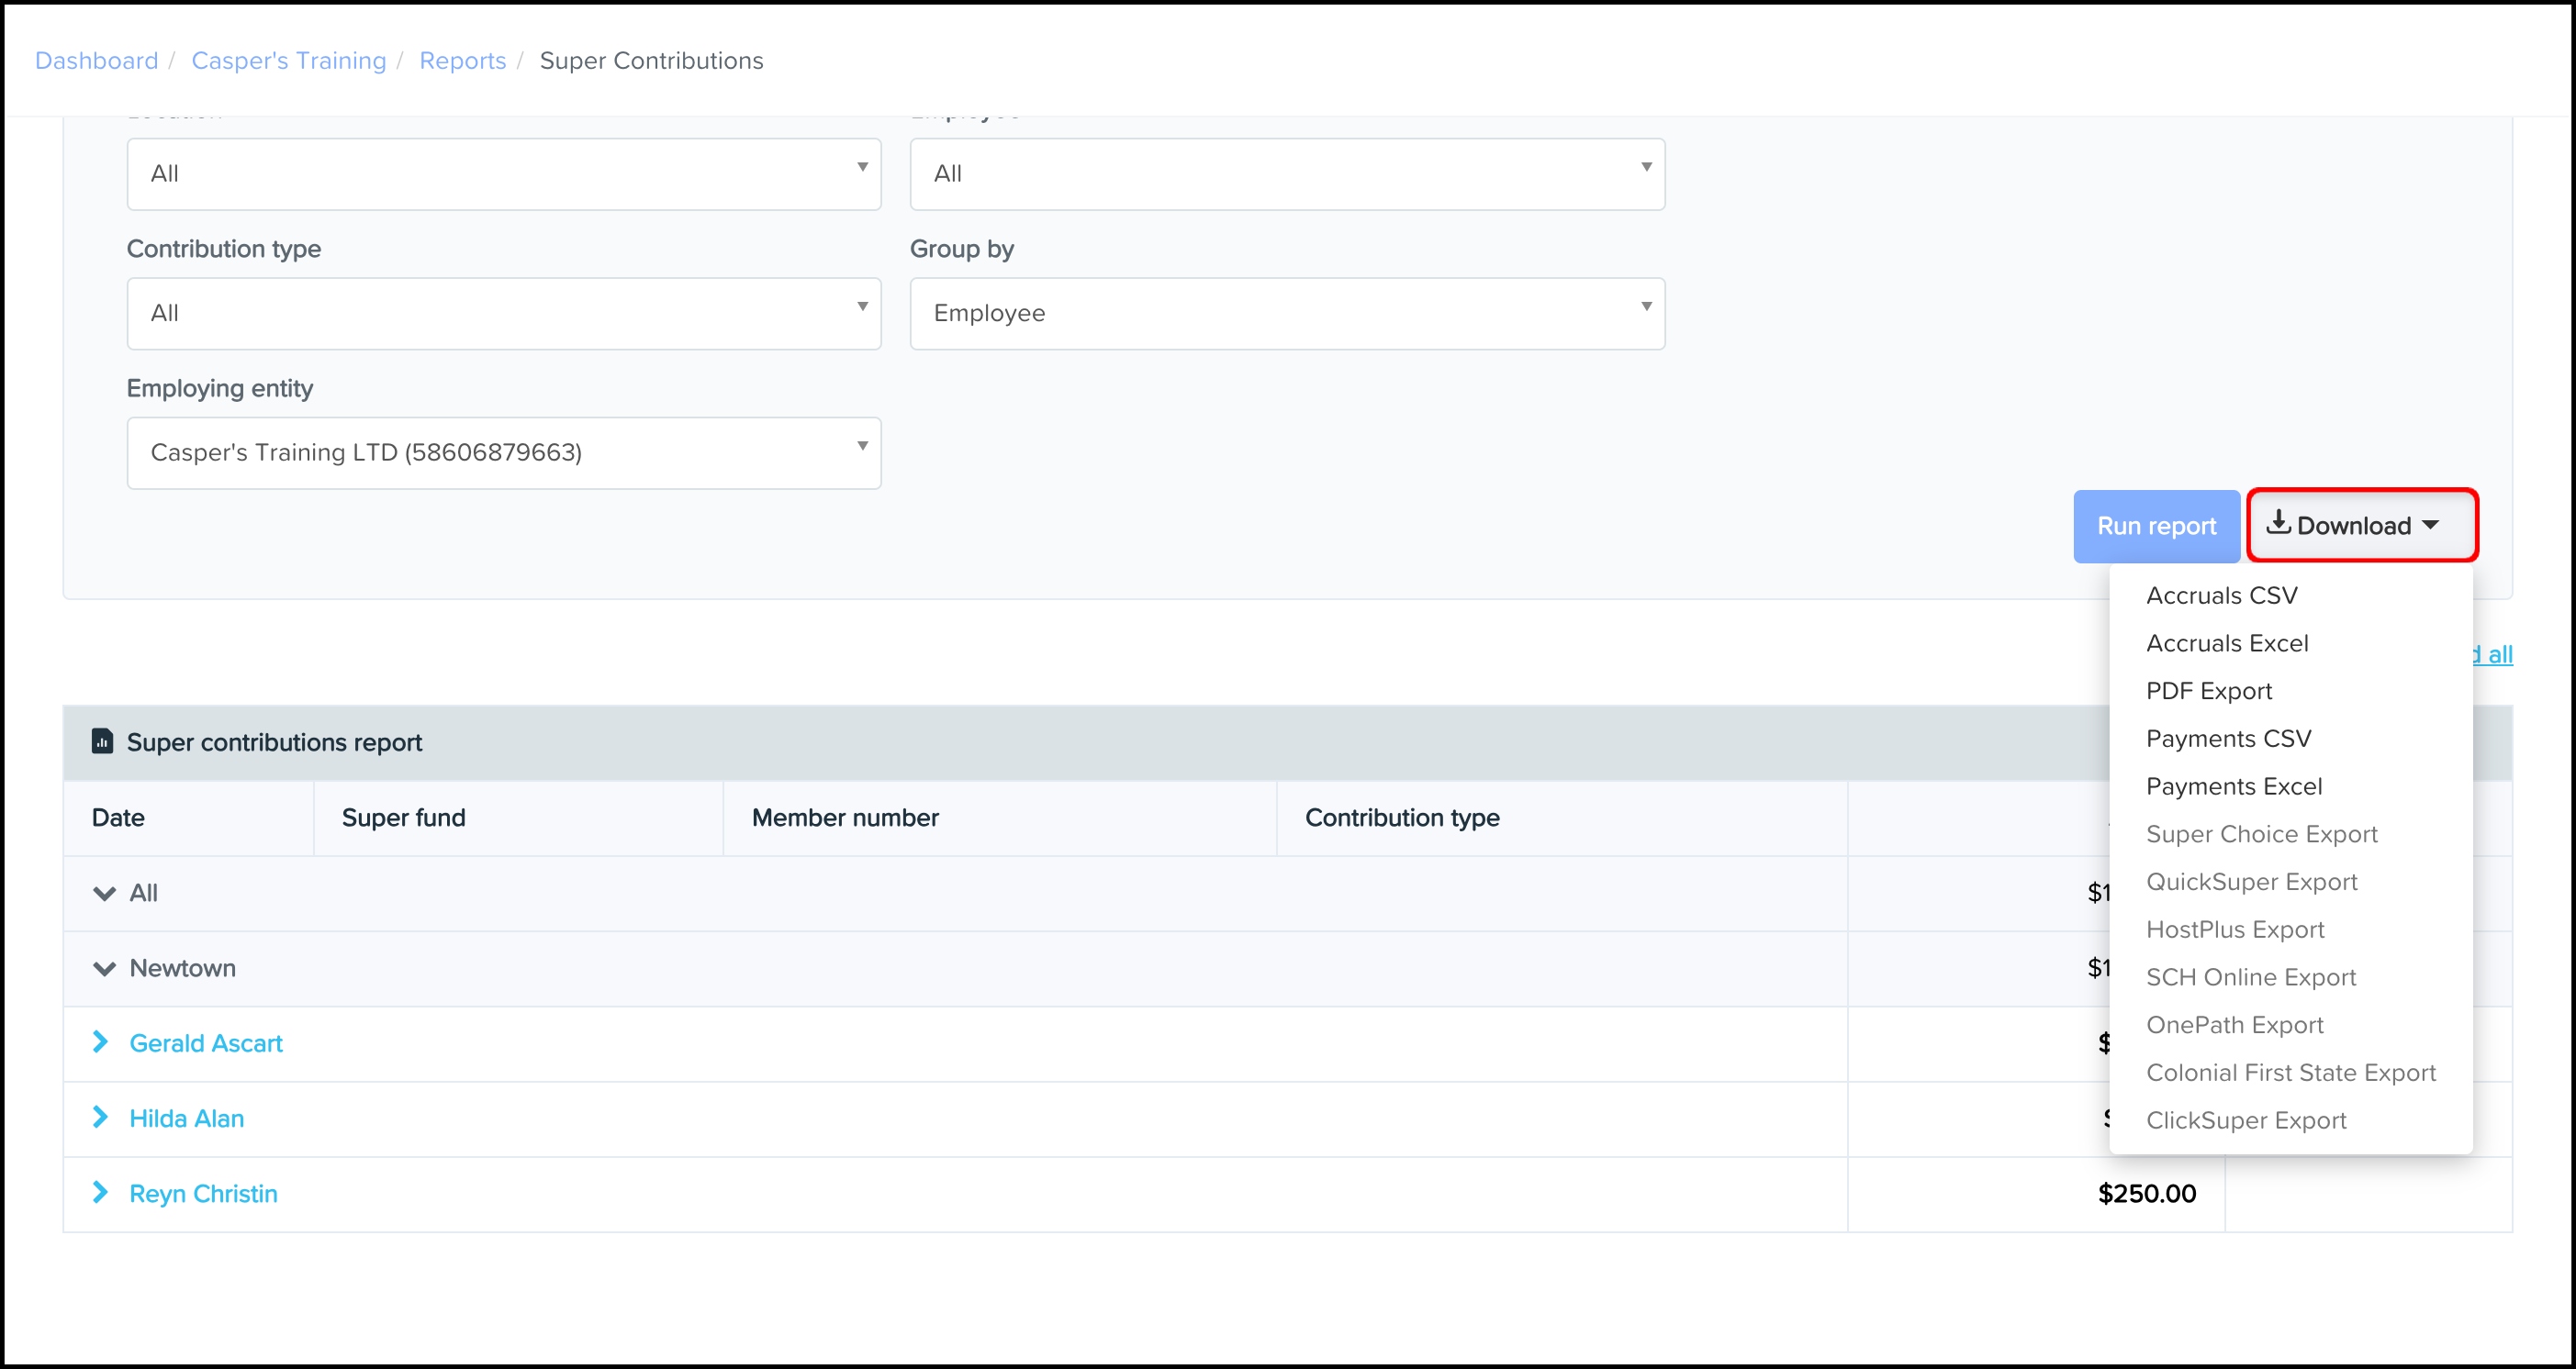Click the Super contributions report icon
Viewport: 2576px width, 1369px height.
[x=102, y=741]
